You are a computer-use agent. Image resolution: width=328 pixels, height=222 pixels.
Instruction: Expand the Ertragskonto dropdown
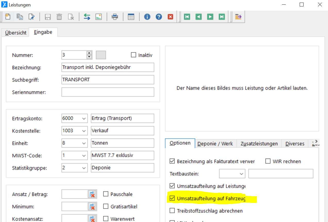84,118
